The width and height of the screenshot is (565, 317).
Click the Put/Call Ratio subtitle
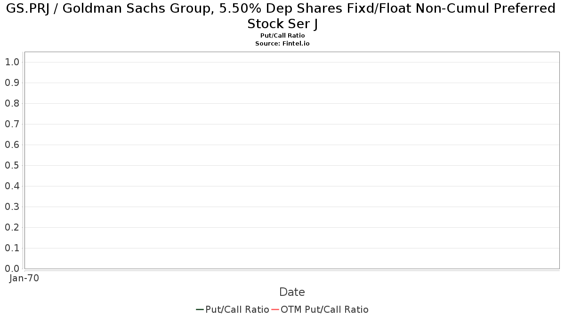click(282, 36)
